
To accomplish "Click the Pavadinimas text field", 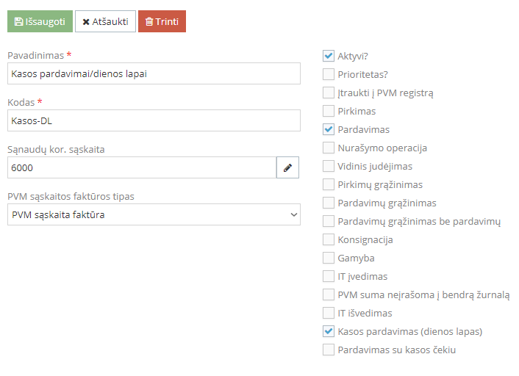I will 154,73.
